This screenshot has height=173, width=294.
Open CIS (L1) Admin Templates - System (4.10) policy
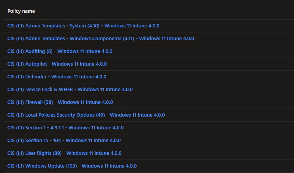[x=83, y=26]
